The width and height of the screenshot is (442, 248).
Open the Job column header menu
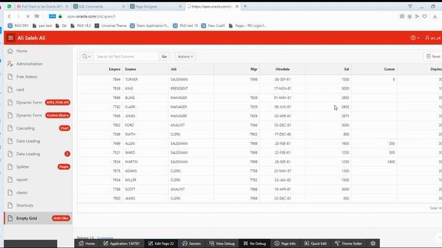[x=173, y=69]
